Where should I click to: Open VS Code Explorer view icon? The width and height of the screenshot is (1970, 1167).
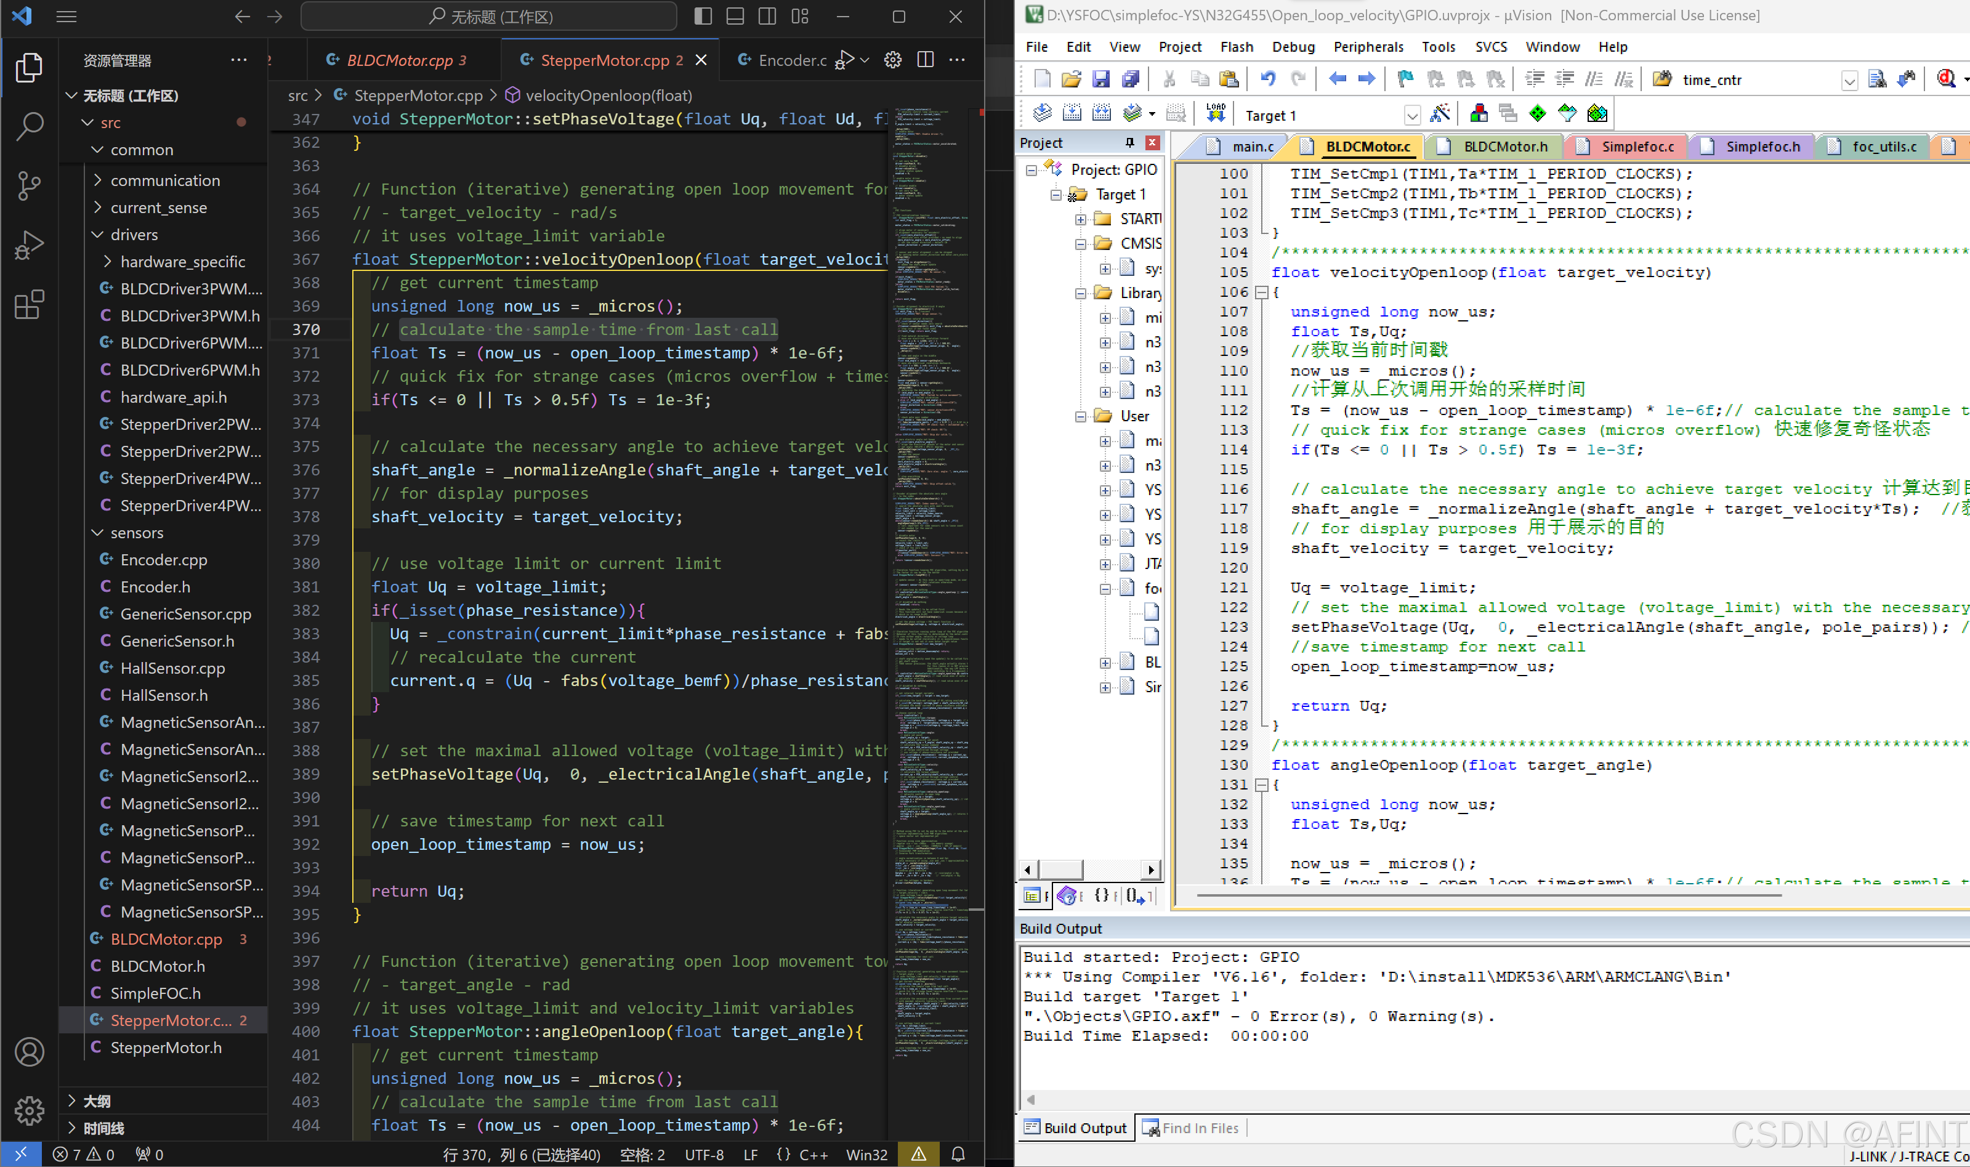click(29, 67)
